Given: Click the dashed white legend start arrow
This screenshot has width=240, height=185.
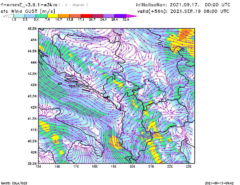Looking at the screenshot, I should (x=8, y=16).
